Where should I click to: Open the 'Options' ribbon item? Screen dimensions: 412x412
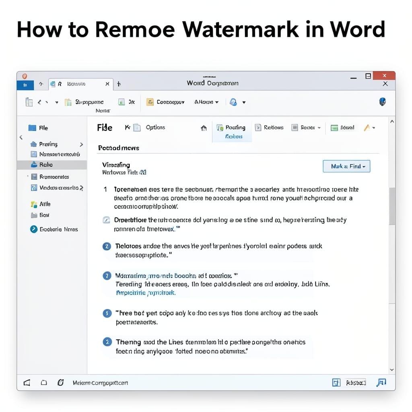(155, 128)
